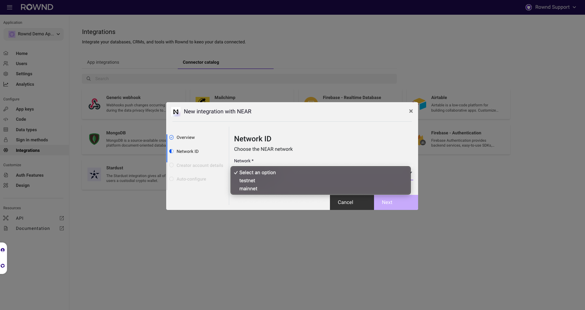
Task: Open the Analytics page
Action: [x=25, y=84]
